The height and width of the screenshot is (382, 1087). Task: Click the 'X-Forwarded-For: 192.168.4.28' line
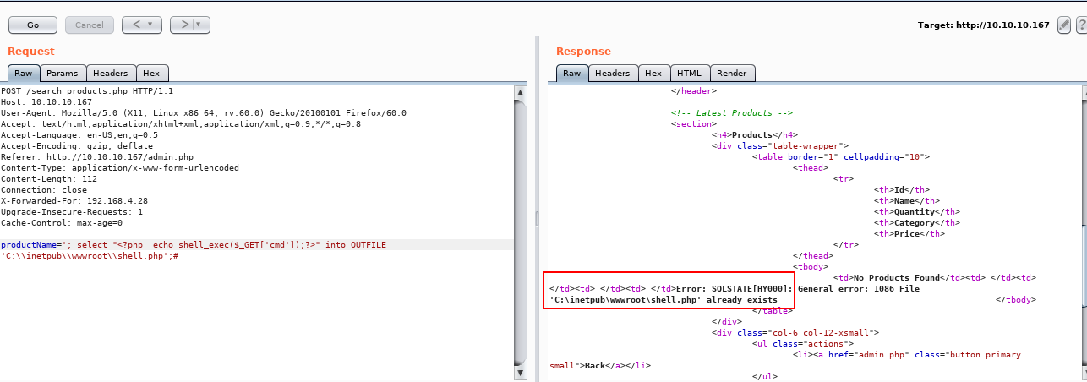(74, 201)
